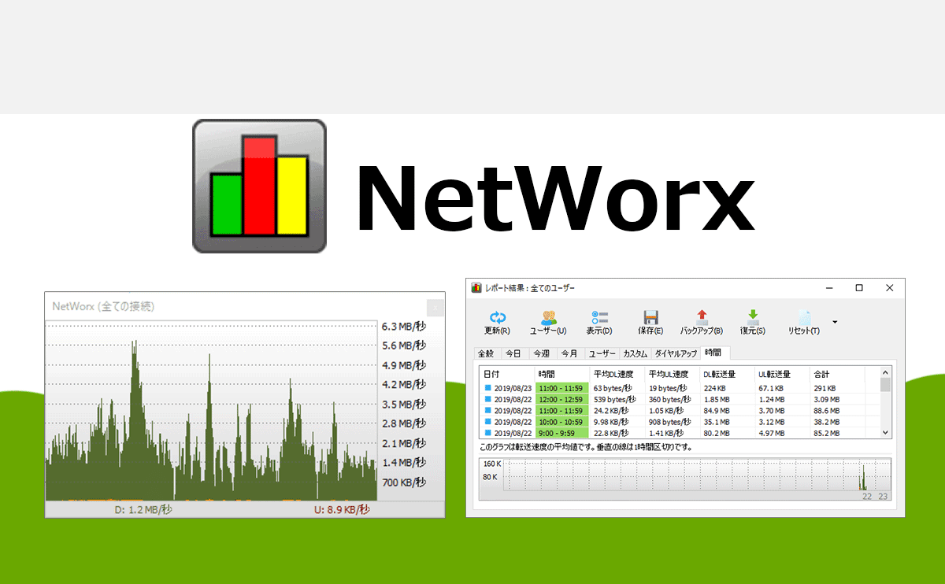Screen dimensions: 945x584
Task: Close the NetWorx graph window
Action: click(435, 306)
